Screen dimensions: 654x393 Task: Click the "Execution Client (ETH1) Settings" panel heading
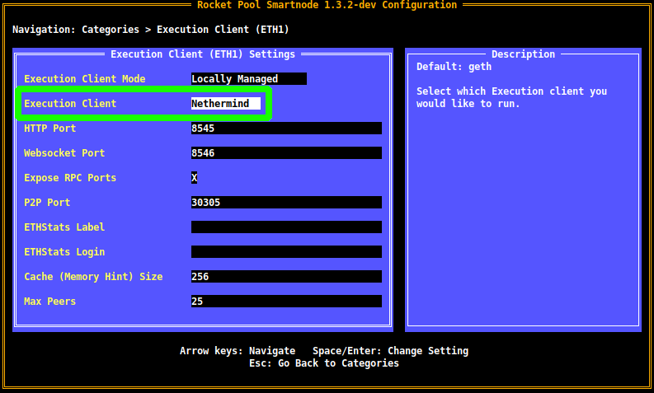point(202,54)
